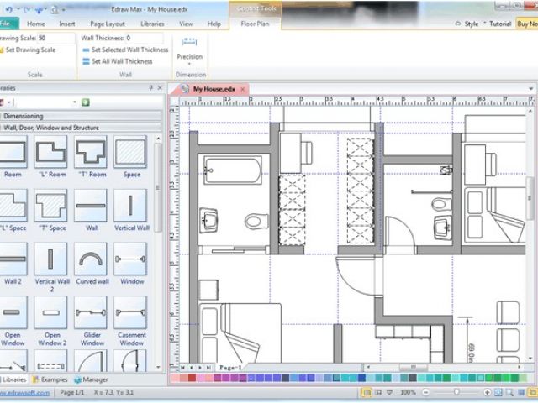This screenshot has width=538, height=403.
Task: Select the Vertical Wall shape
Action: 131,208
